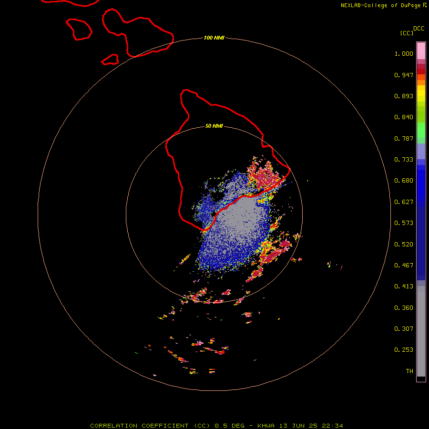Click the small Kahoolawe island outline
Image resolution: width=429 pixels, height=429 pixels.
tap(110, 60)
